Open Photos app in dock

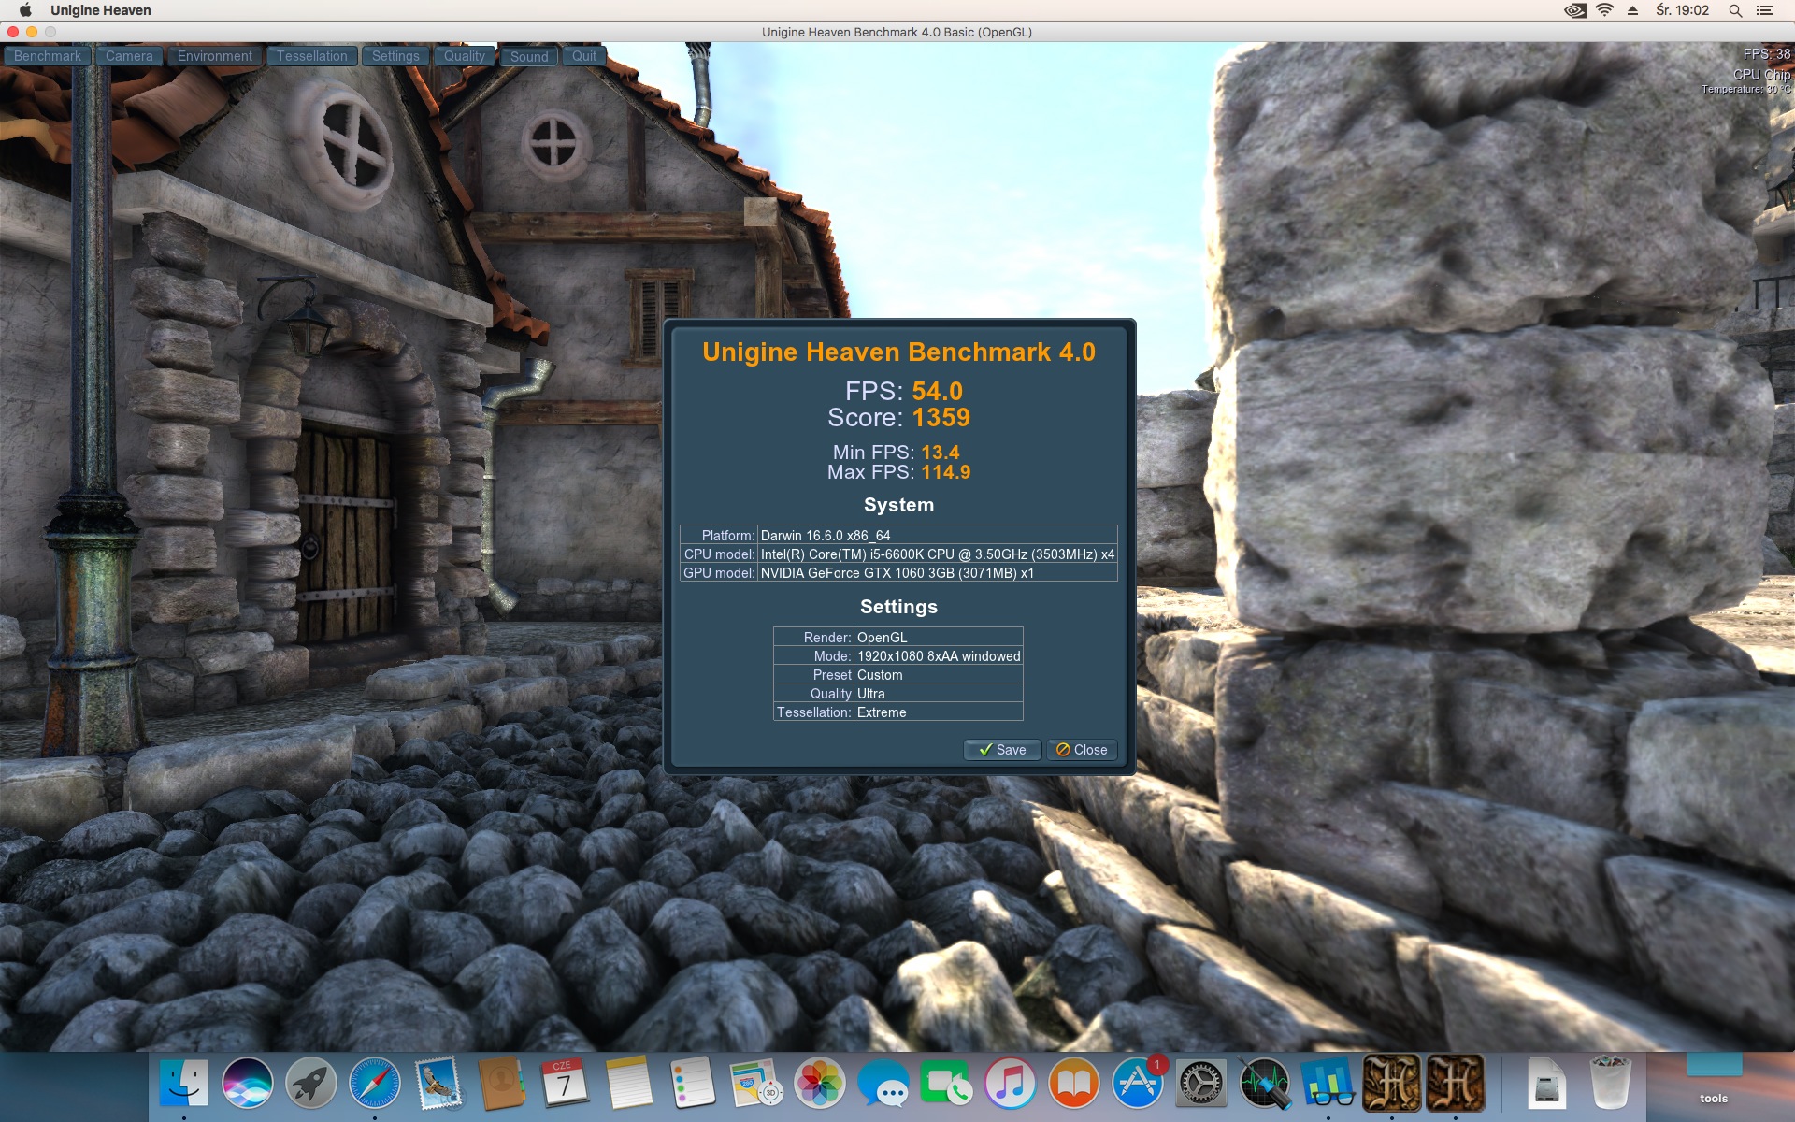pyautogui.click(x=820, y=1084)
